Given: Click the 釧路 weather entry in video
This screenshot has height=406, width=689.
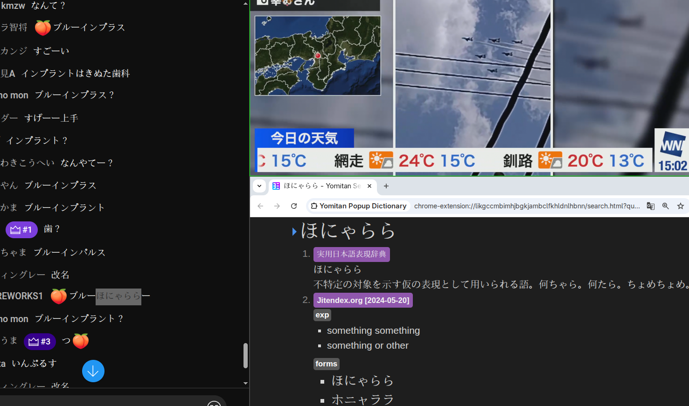Looking at the screenshot, I should click(574, 160).
